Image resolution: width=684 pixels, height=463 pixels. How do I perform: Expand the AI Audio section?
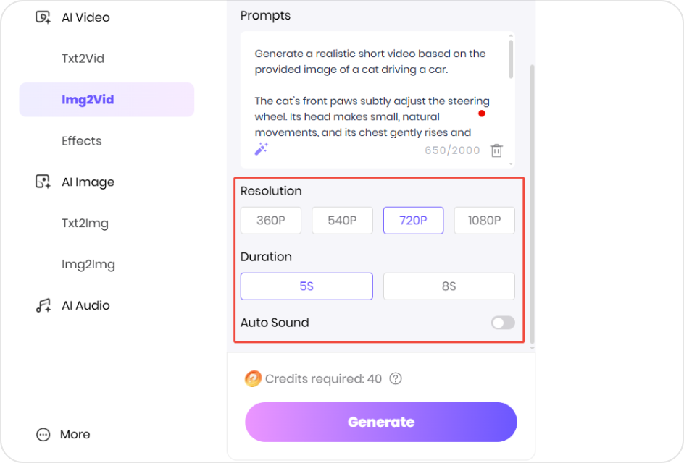click(x=85, y=305)
